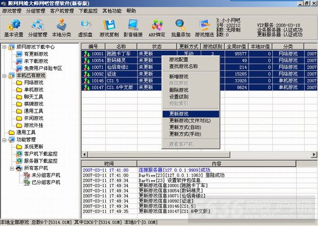This screenshot has width=318, height=226.
Task: Open the 下载监控 menu
Action: (x=88, y=11)
